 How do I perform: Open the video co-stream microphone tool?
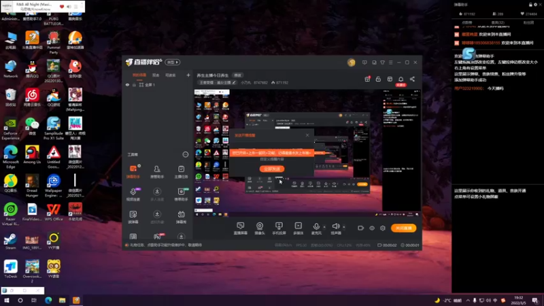(133, 194)
